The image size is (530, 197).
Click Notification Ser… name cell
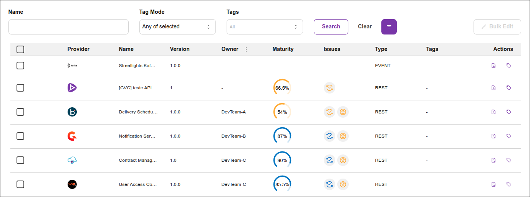pyautogui.click(x=138, y=136)
